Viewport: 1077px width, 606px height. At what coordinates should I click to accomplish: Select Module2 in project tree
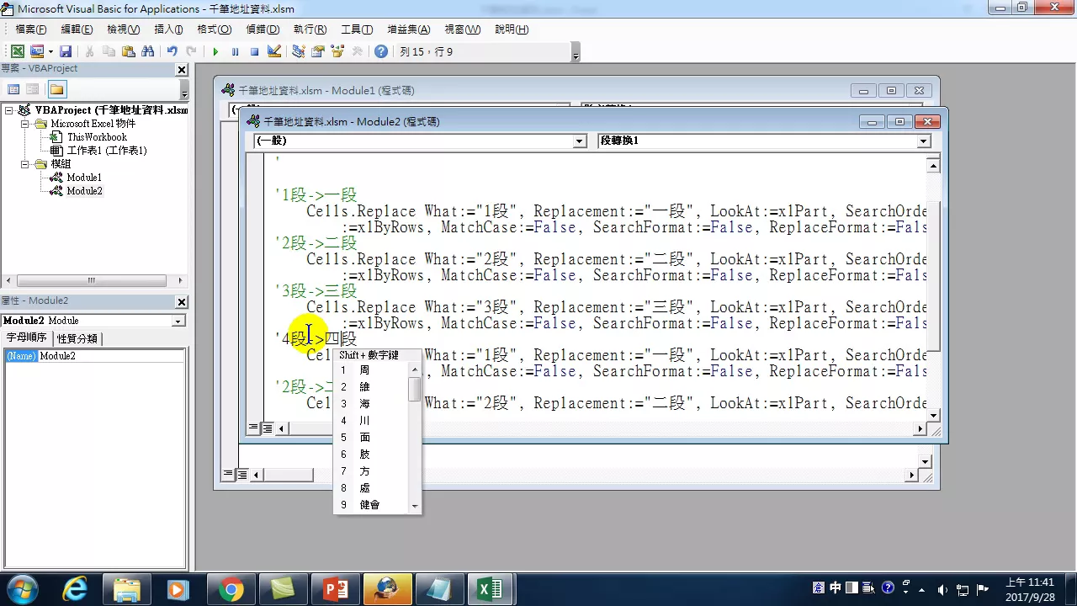tap(84, 191)
